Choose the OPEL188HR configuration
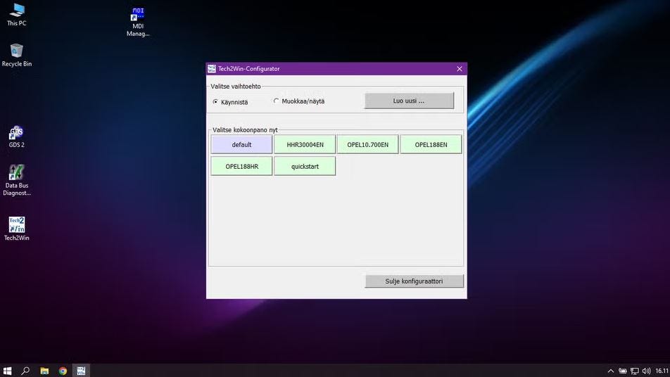670x377 pixels. [x=241, y=167]
